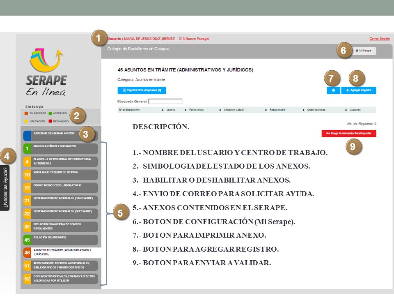394x296 pixels.
Task: Sort by Responsable column header
Action: tap(287, 110)
